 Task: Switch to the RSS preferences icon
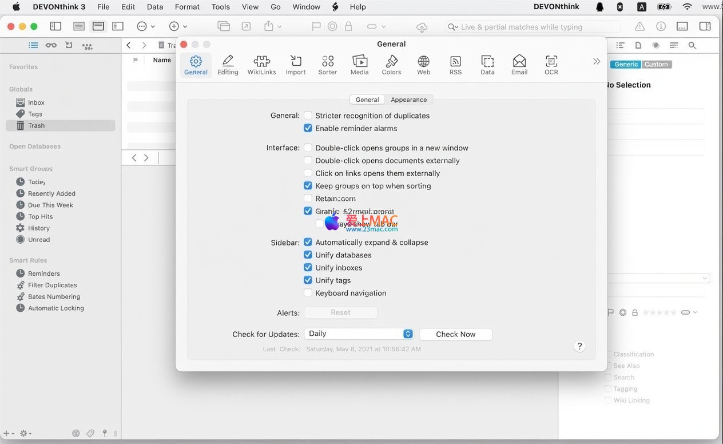455,65
